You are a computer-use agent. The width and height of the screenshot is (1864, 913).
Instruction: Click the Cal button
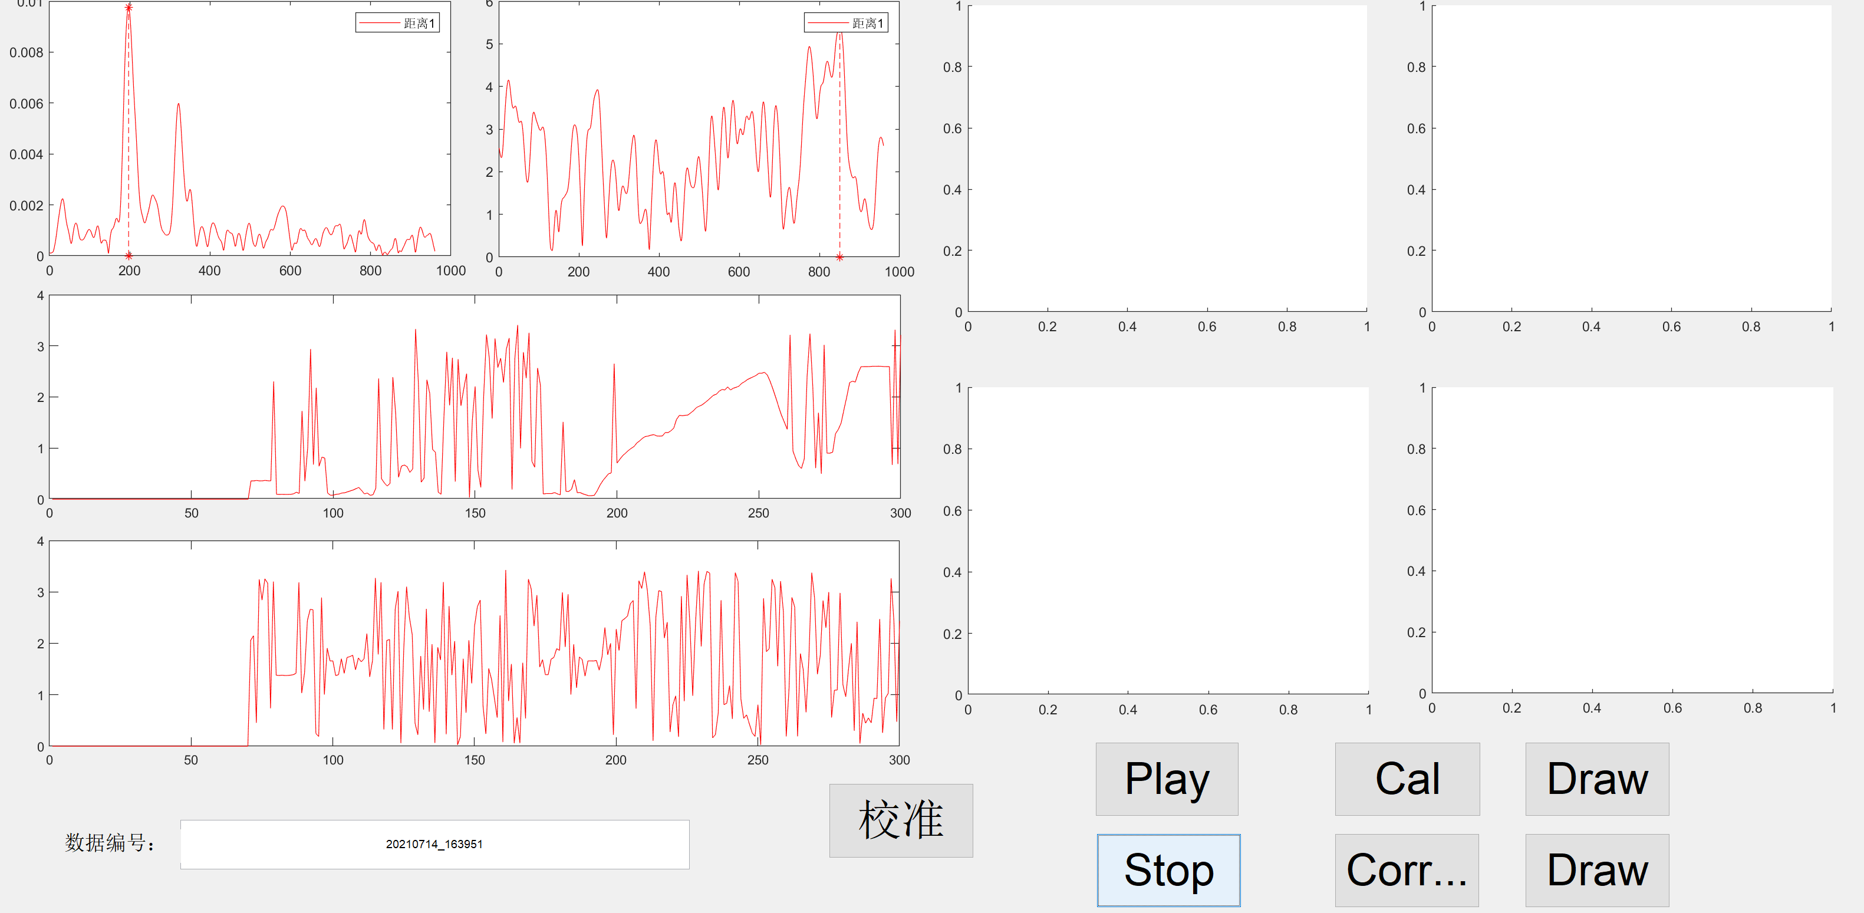[x=1407, y=779]
